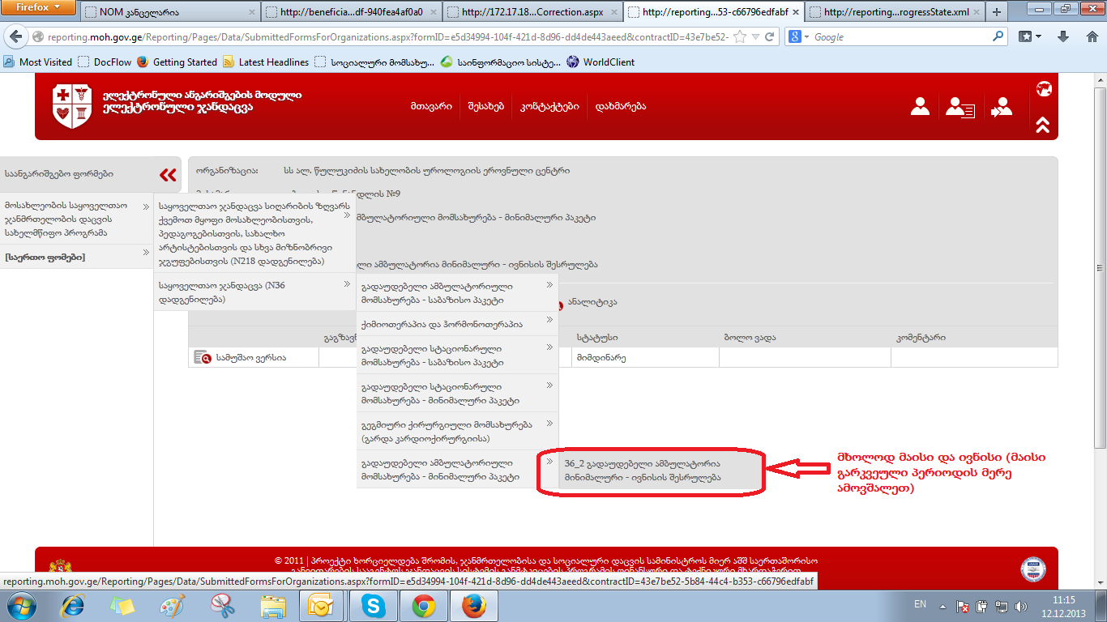The image size is (1107, 622).
Task: Click the user login arrow icon
Action: [1002, 107]
